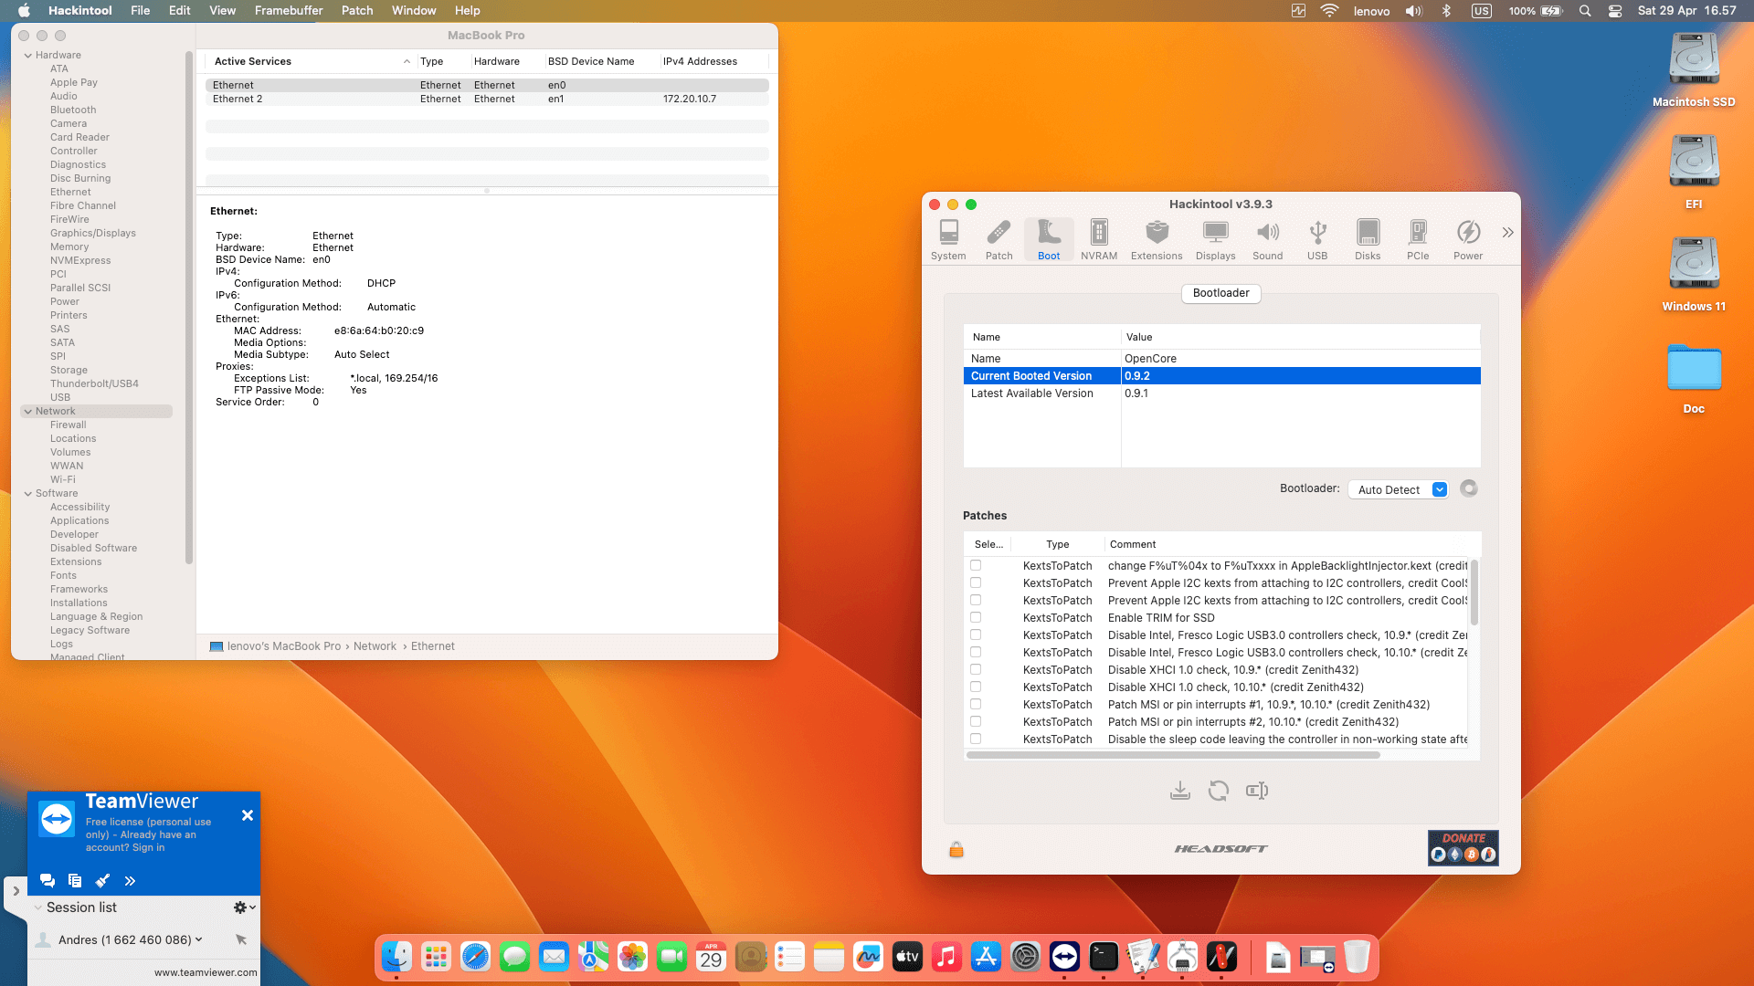
Task: Check Disable XHCI 1.0 check 10.10 patch
Action: tap(976, 687)
